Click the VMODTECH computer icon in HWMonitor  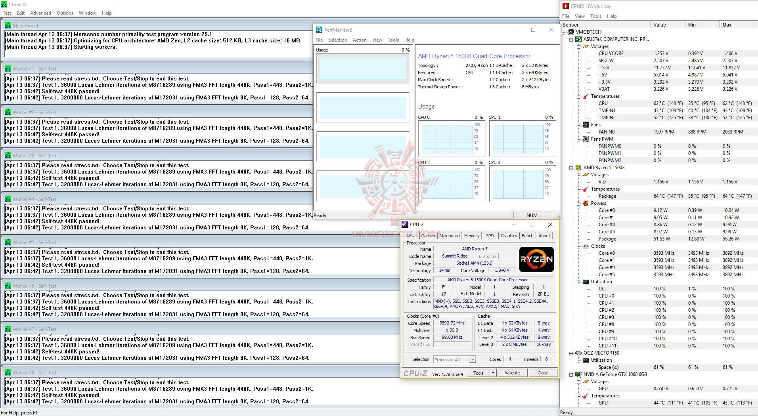(571, 32)
